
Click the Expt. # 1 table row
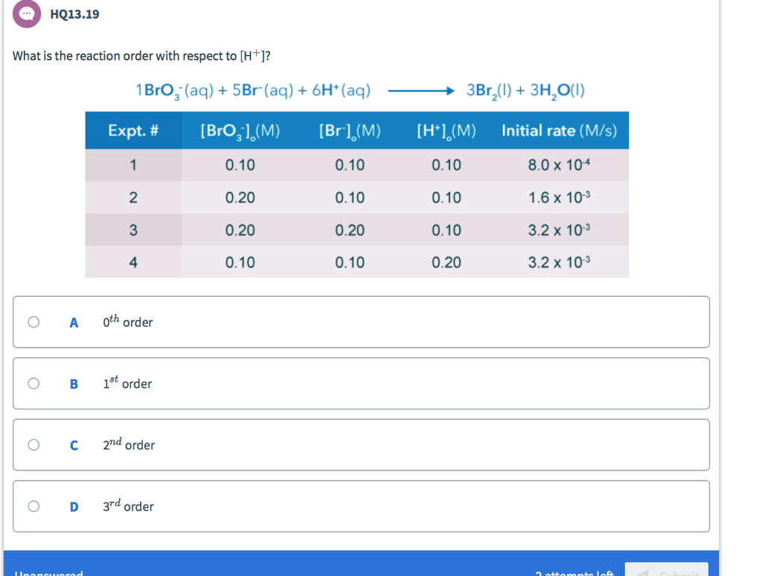point(357,164)
